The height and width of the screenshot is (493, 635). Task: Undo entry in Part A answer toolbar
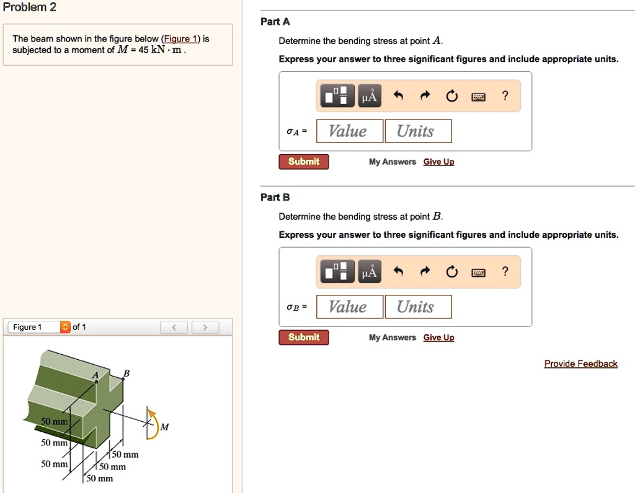click(x=399, y=96)
